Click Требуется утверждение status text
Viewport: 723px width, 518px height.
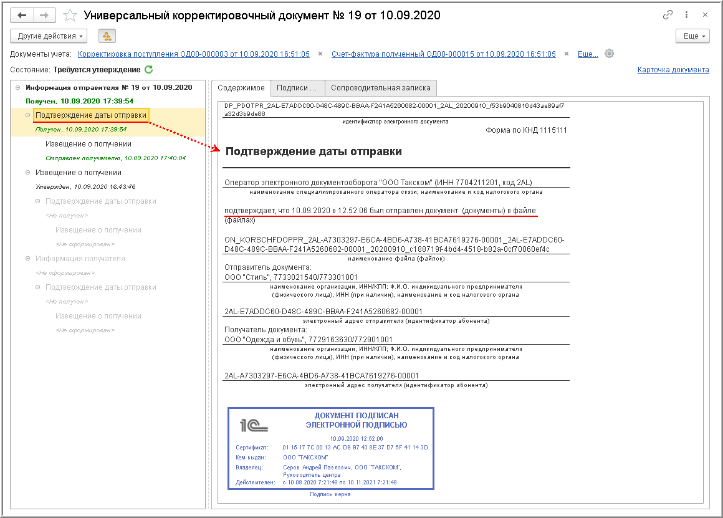coord(97,70)
